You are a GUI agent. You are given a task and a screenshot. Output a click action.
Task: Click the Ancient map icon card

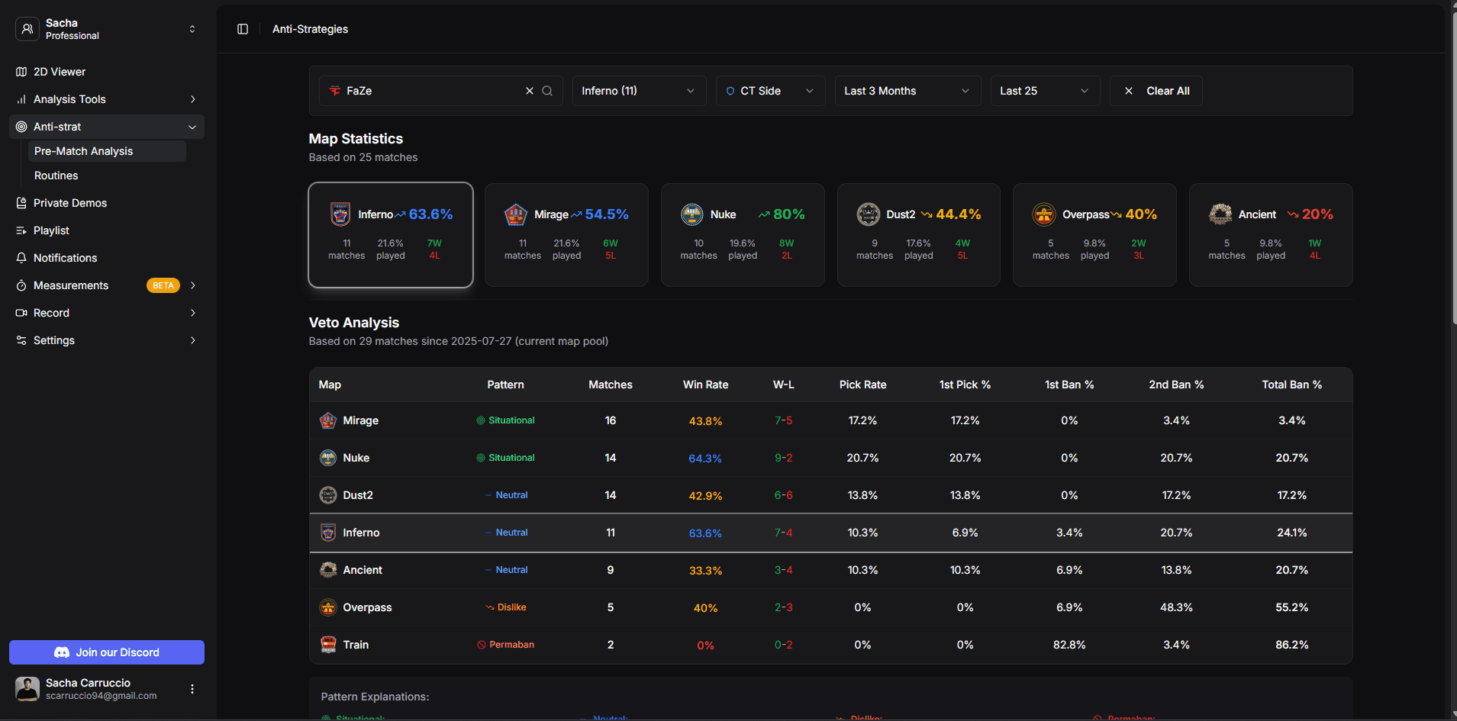1221,214
